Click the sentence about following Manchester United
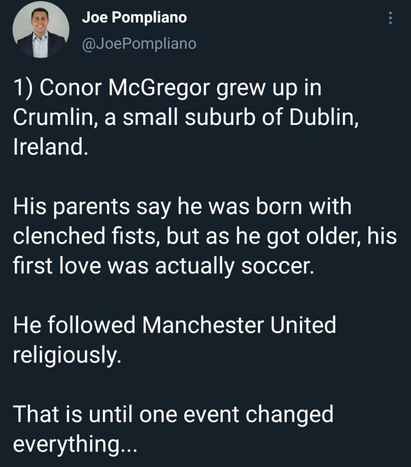 pos(175,340)
